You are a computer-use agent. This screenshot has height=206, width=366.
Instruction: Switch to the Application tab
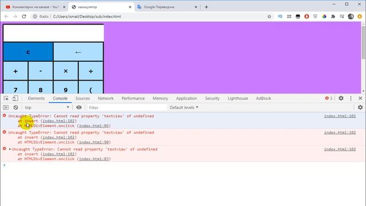coord(186,98)
